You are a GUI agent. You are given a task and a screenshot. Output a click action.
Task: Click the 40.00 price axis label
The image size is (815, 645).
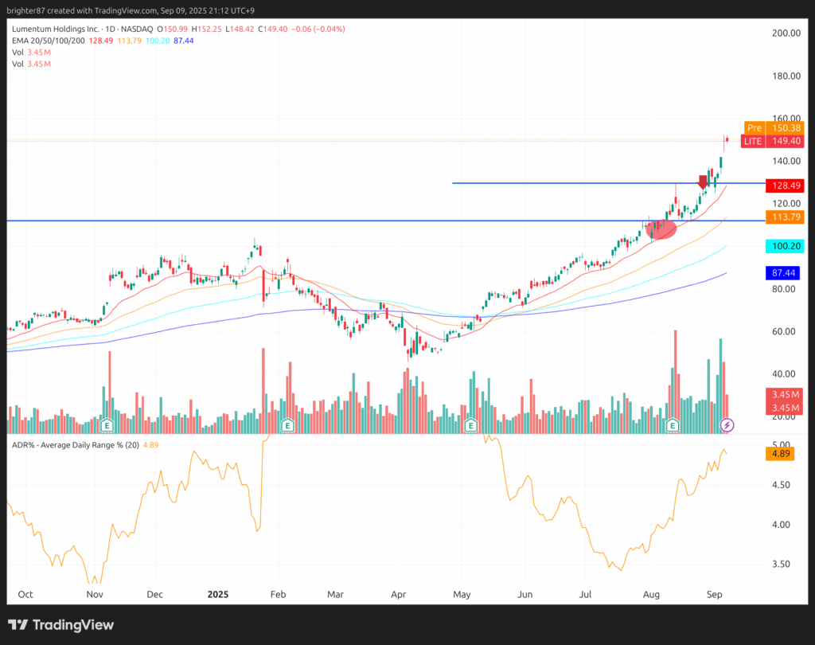[x=783, y=374]
